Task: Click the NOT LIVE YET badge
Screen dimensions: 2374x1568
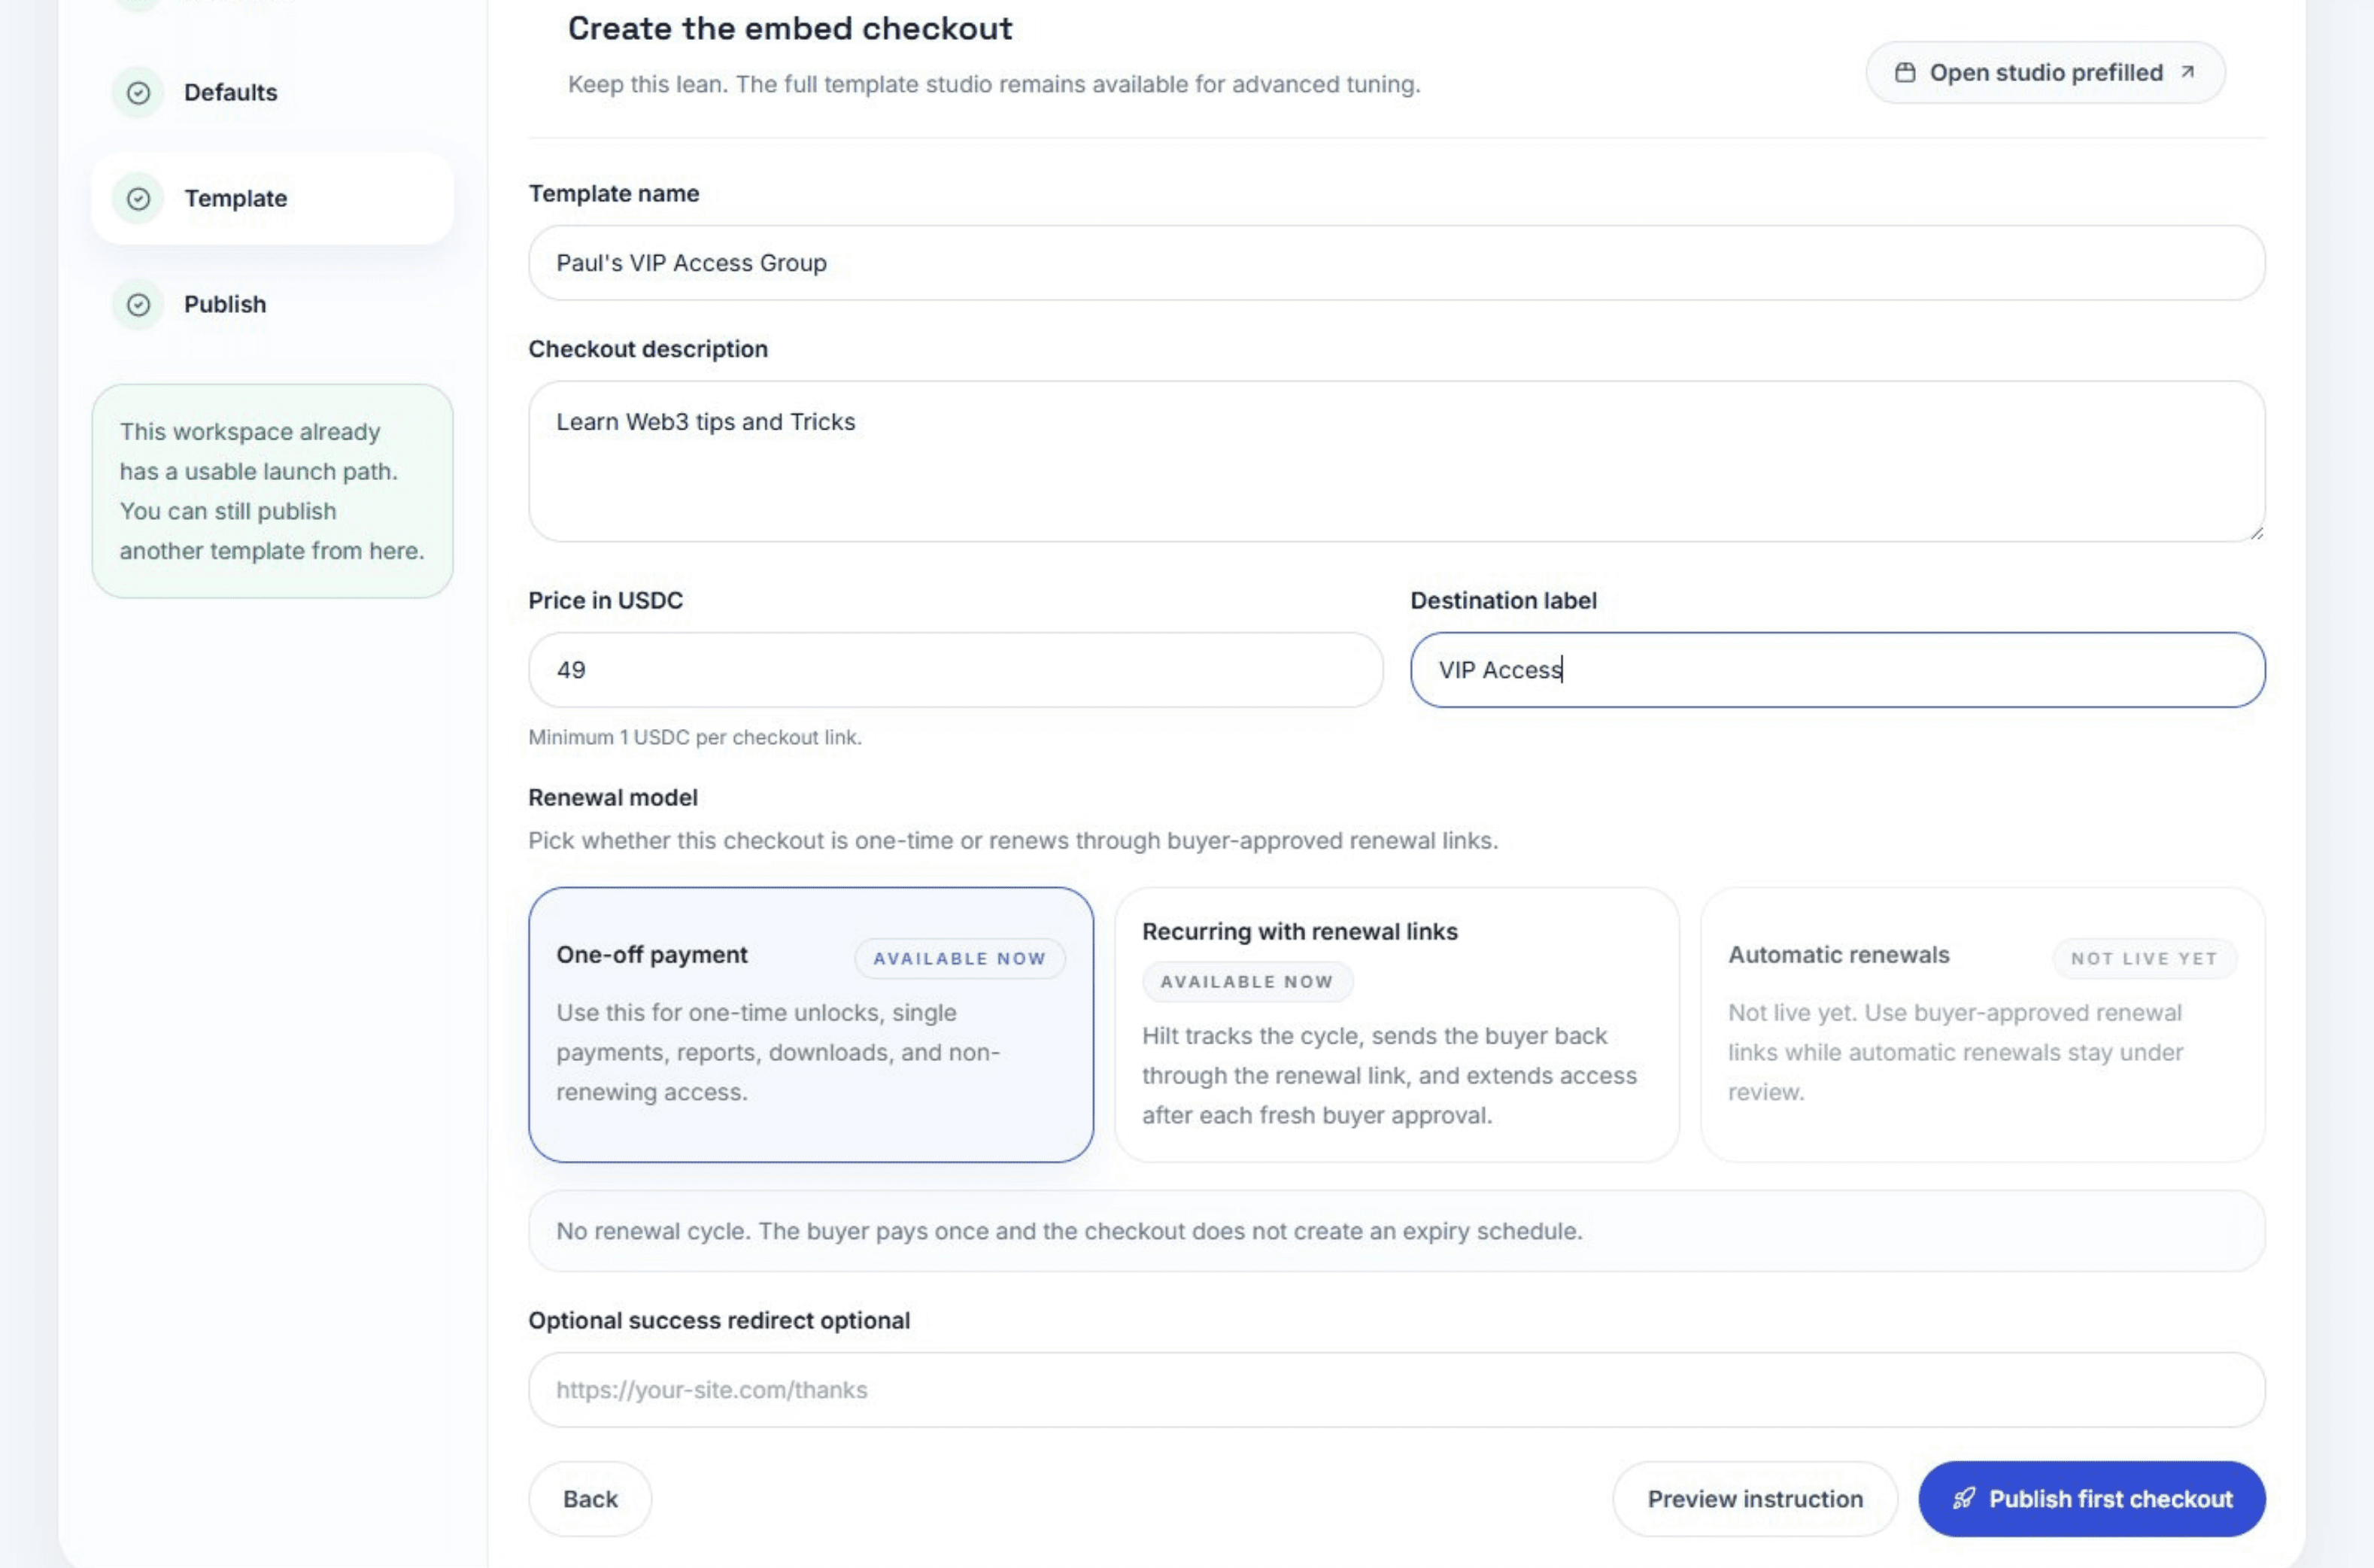Action: tap(2144, 958)
